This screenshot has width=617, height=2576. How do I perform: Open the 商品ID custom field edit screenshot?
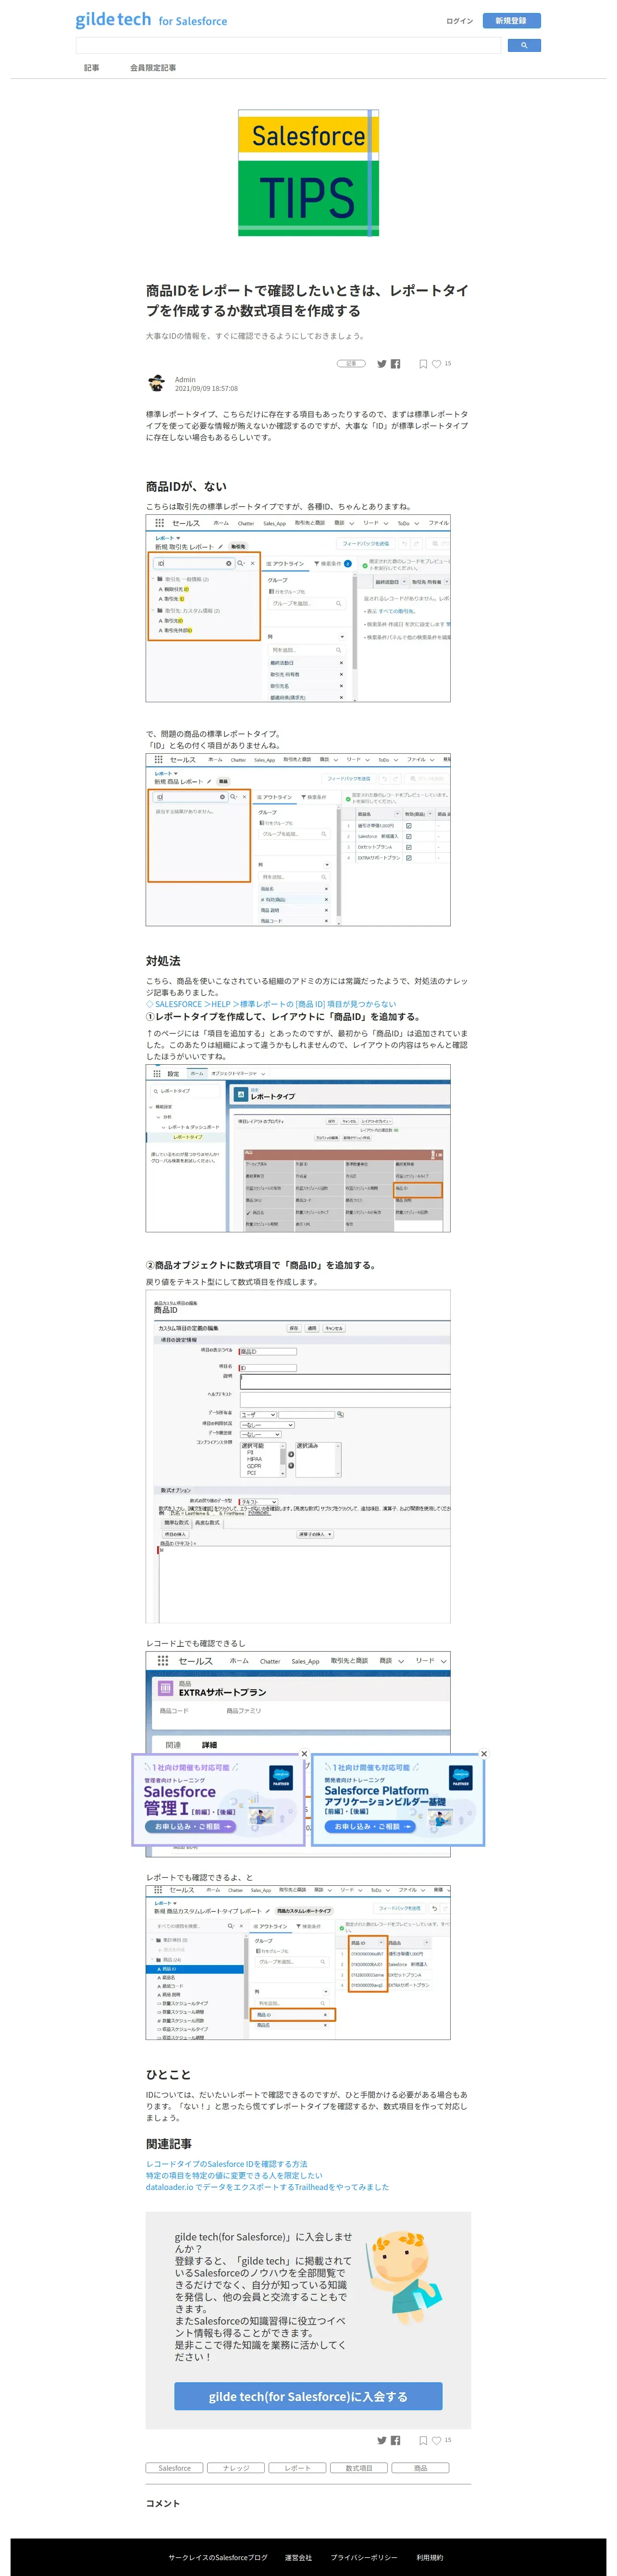click(298, 1456)
